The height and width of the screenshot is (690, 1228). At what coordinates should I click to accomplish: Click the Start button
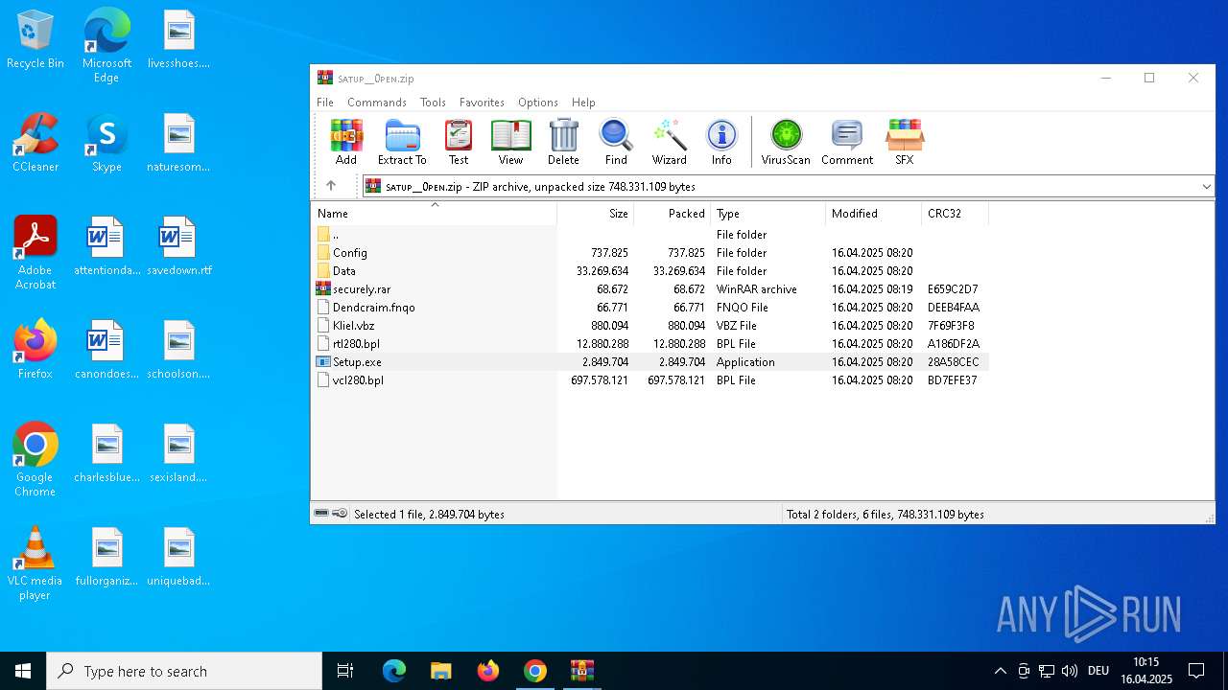point(23,671)
